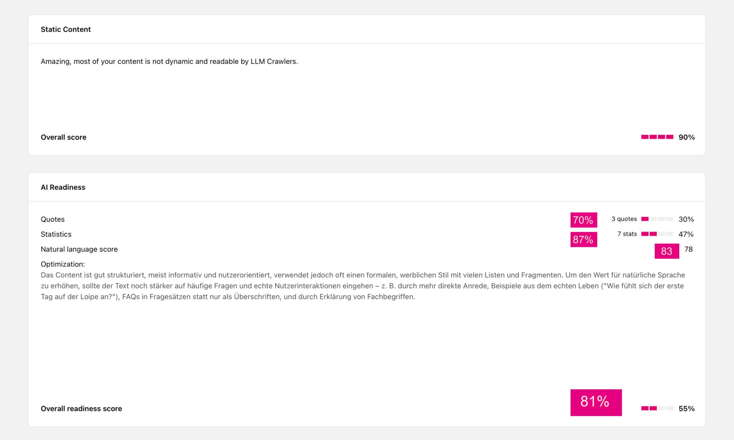The width and height of the screenshot is (734, 440).
Task: Click the 90% overall score value
Action: pos(687,137)
